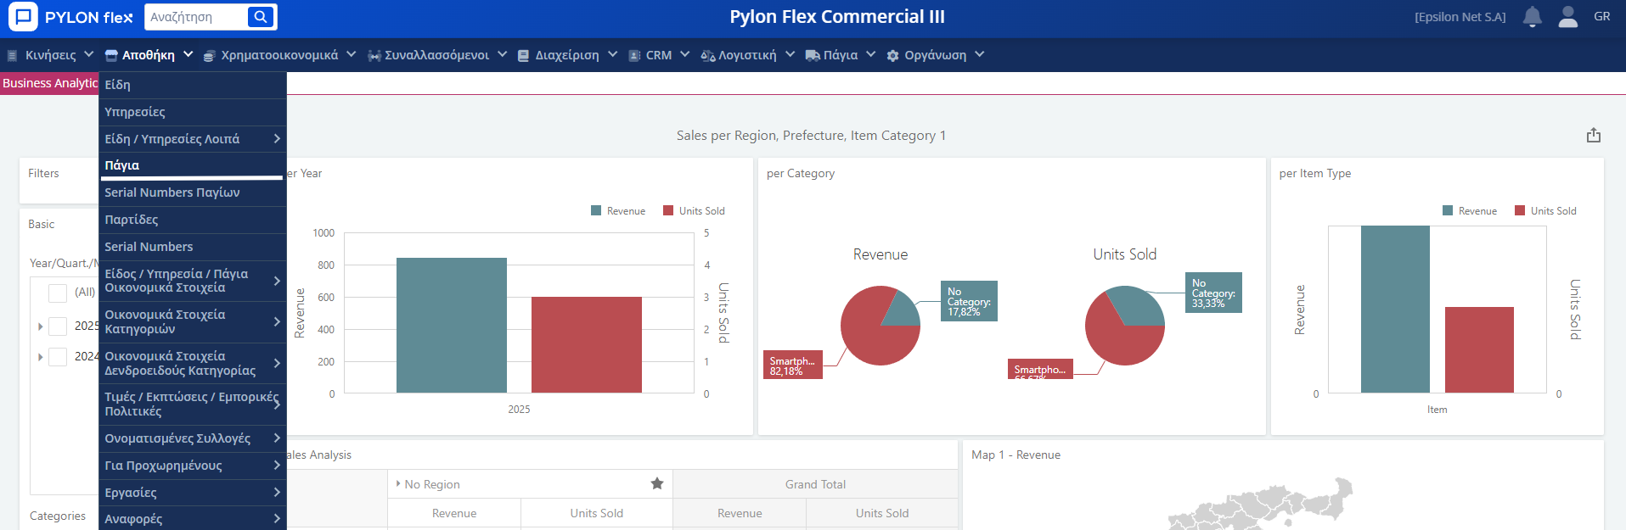The image size is (1626, 530).
Task: Click the GR language button
Action: coord(1602,16)
